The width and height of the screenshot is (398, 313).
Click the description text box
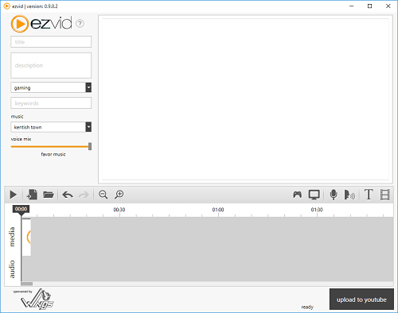coord(51,65)
